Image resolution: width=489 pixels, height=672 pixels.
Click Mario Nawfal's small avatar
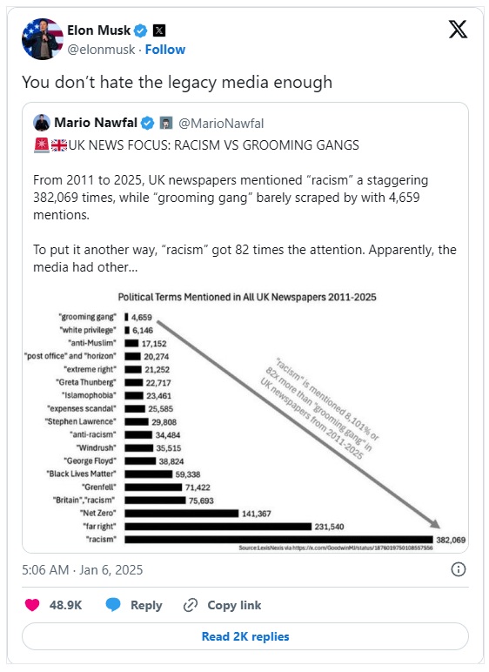(x=42, y=123)
